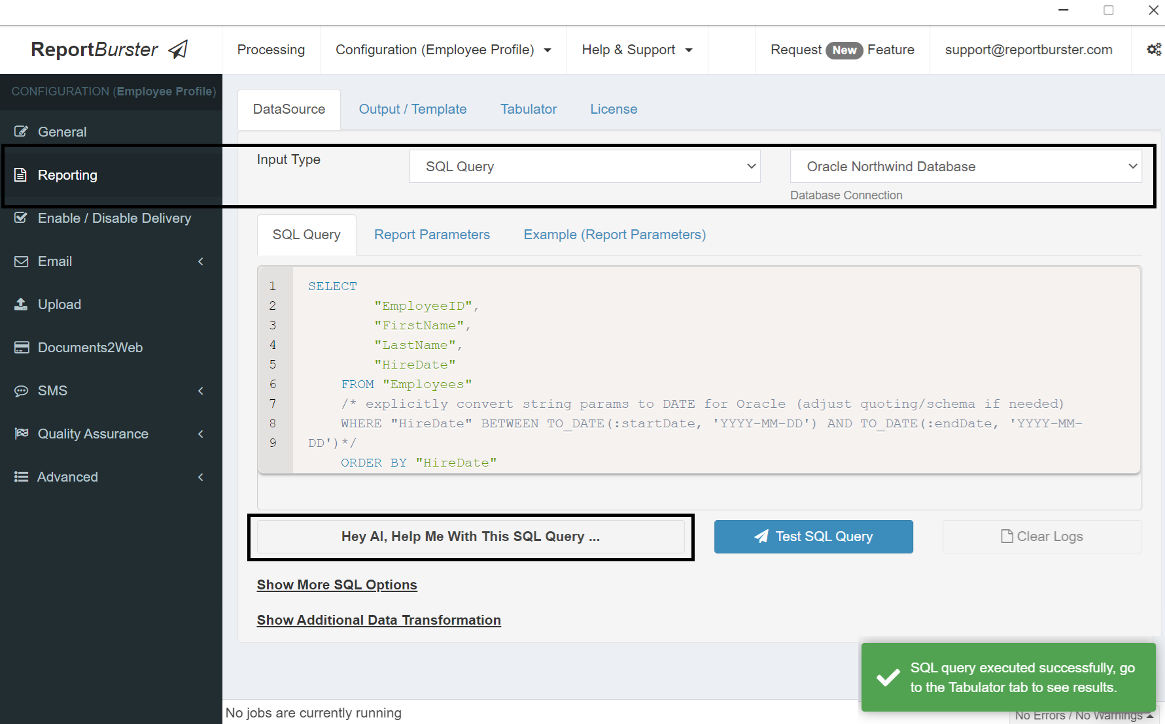The image size is (1165, 724).
Task: Click the Documents2Web card icon
Action: (x=20, y=347)
